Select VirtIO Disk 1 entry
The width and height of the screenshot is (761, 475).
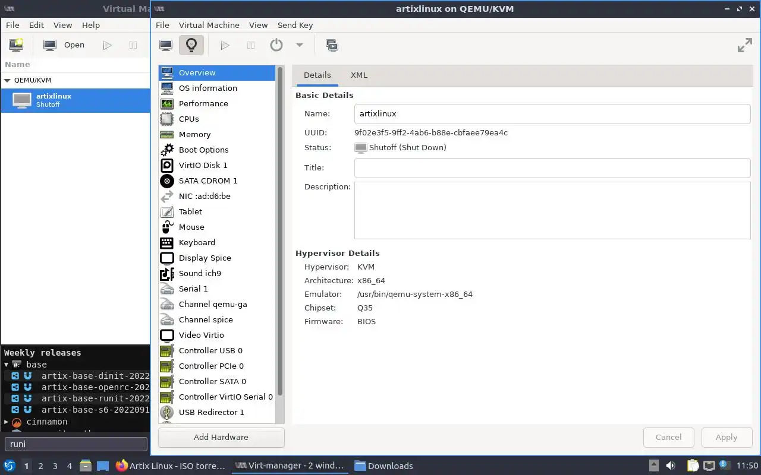[217, 165]
